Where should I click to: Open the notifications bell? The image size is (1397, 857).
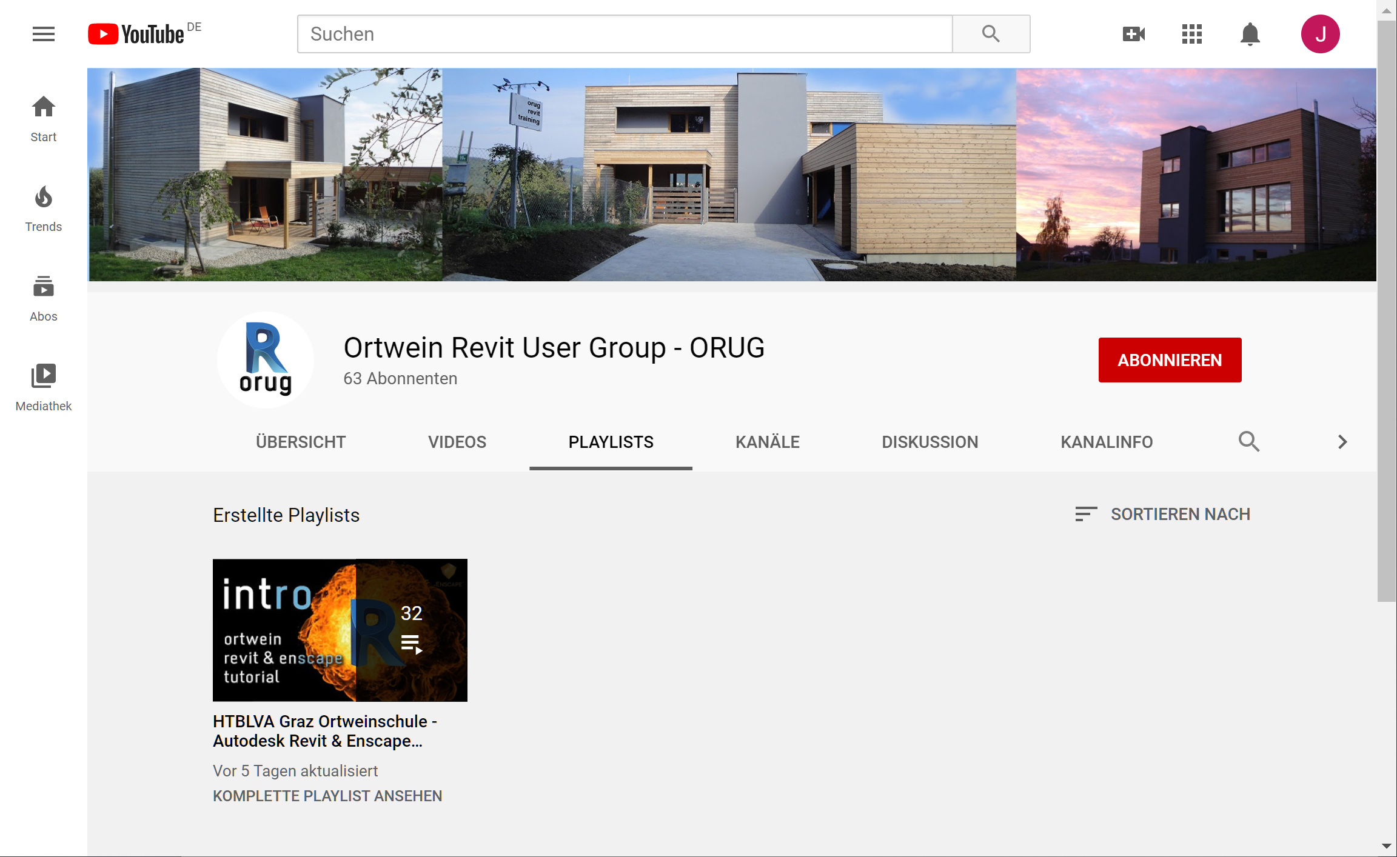(x=1250, y=34)
